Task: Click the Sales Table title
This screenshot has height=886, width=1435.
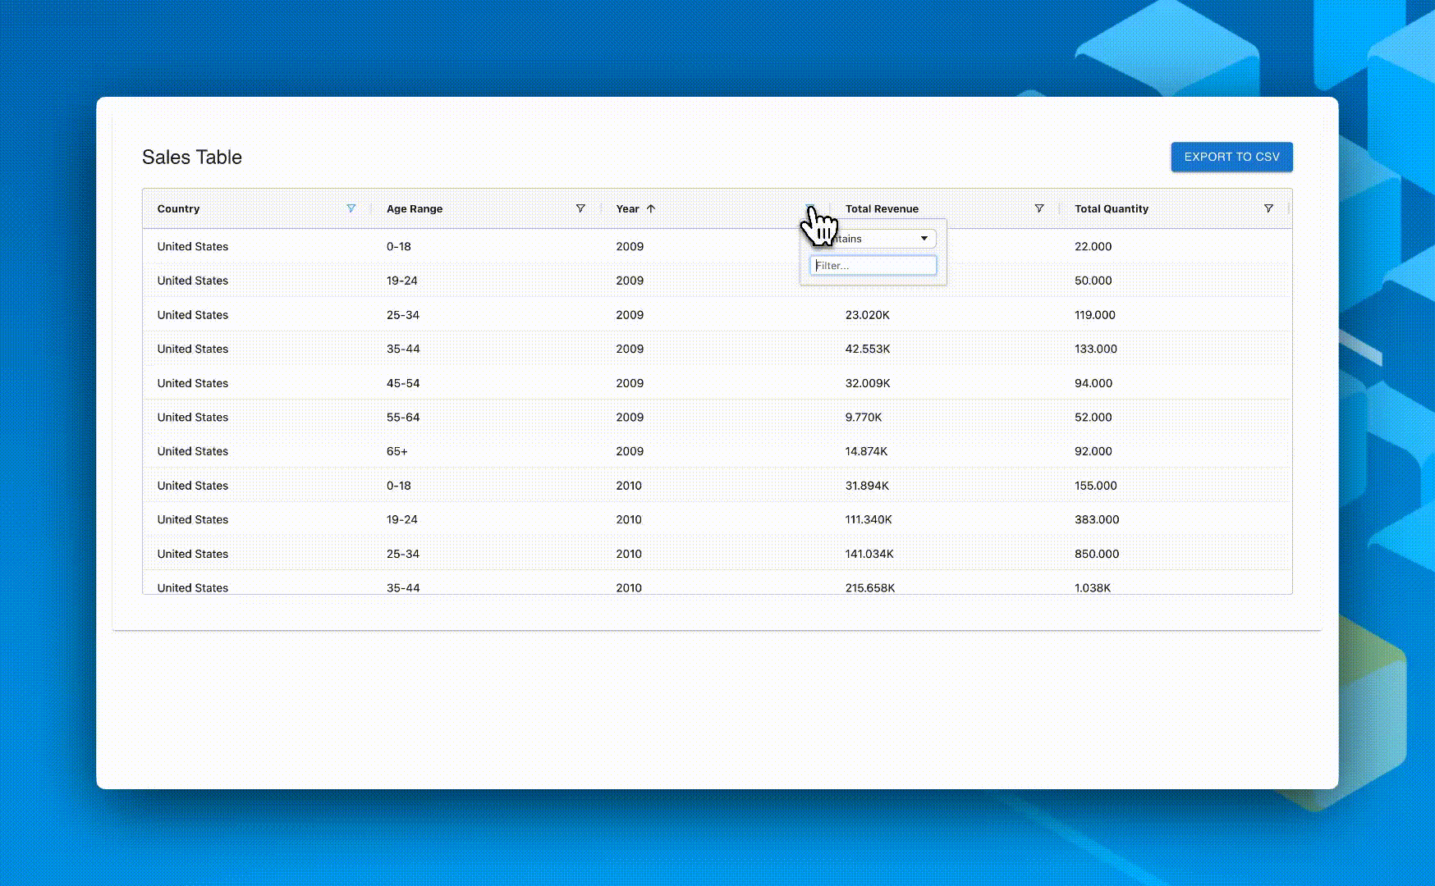Action: coord(192,157)
